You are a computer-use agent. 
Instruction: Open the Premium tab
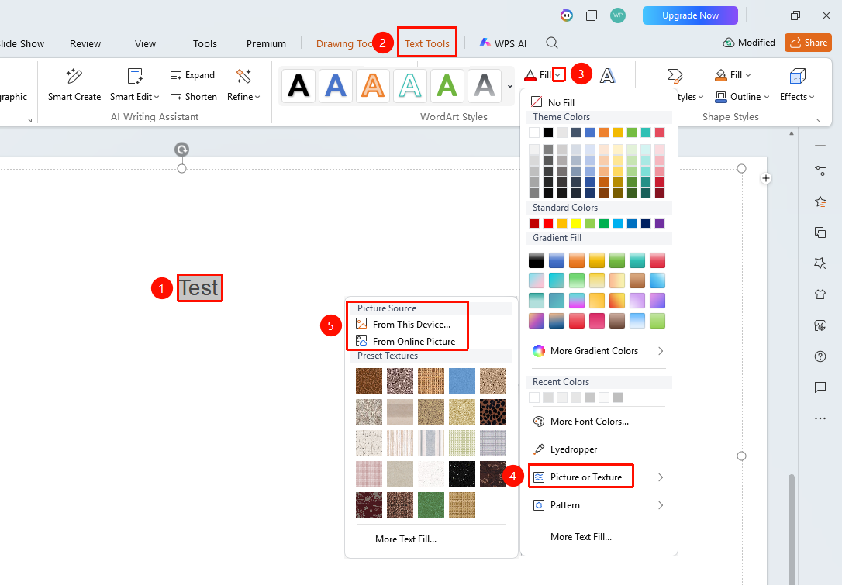[267, 43]
